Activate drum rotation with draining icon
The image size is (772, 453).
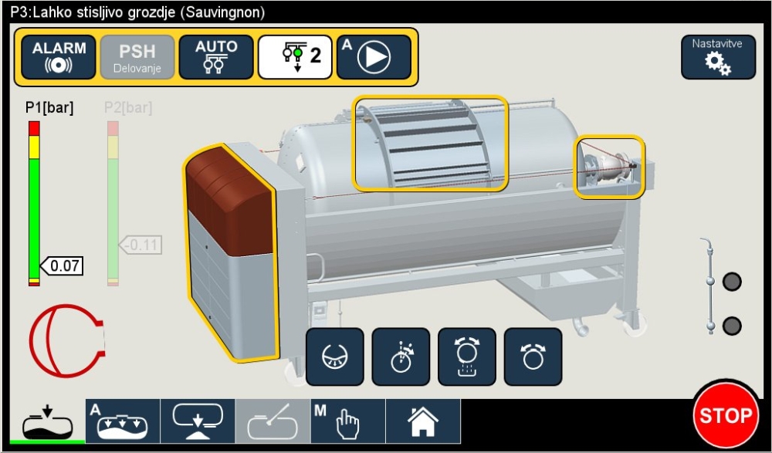[x=467, y=357]
